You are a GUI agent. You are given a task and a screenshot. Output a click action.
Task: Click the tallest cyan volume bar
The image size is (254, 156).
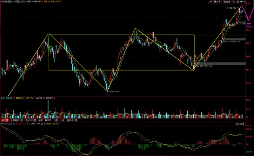pos(48,109)
